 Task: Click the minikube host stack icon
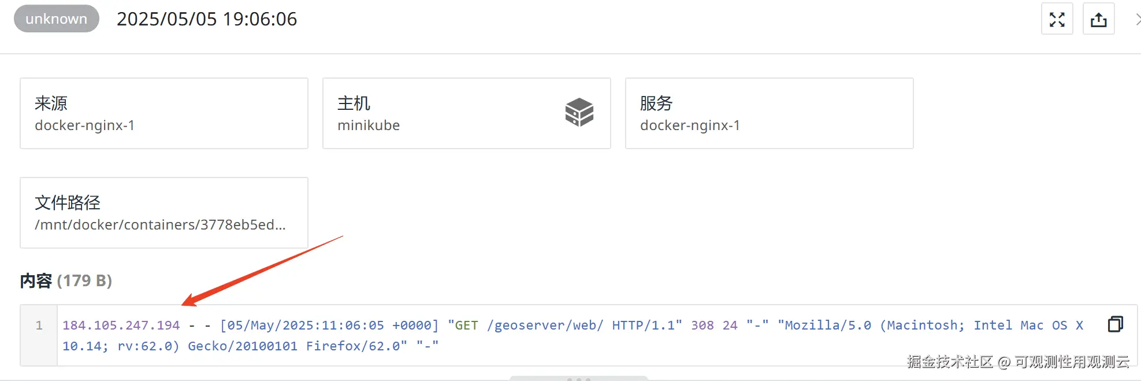coord(579,112)
